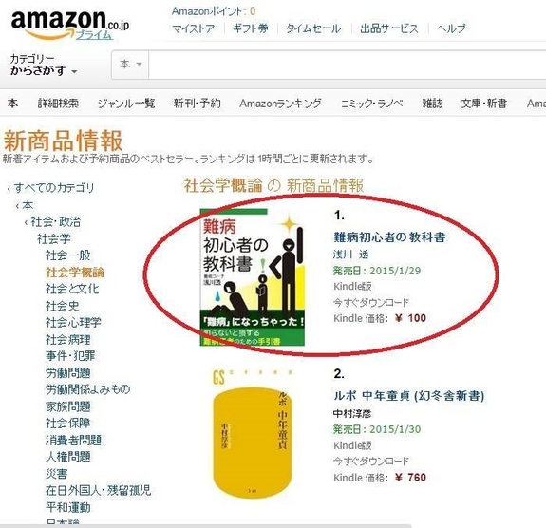Viewport: 546px width, 528px height.
Task: Open the マイストア link
Action: coord(194,28)
